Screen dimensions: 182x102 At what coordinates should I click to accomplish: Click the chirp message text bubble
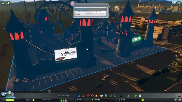90,13
